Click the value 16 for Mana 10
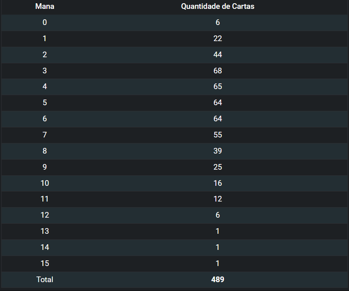349x291 pixels. pyautogui.click(x=217, y=183)
